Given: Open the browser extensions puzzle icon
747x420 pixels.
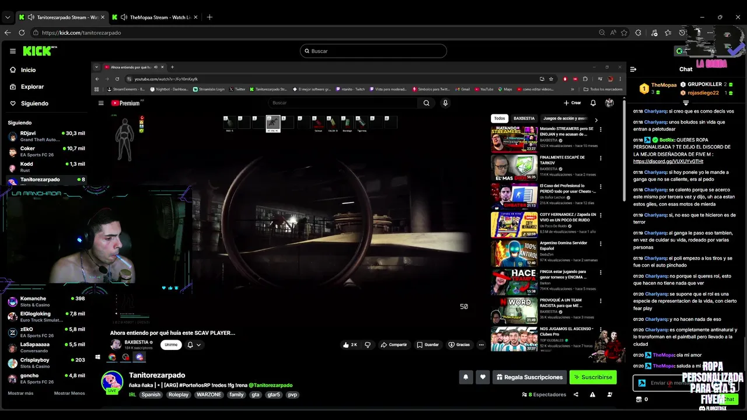Looking at the screenshot, I should click(638, 33).
